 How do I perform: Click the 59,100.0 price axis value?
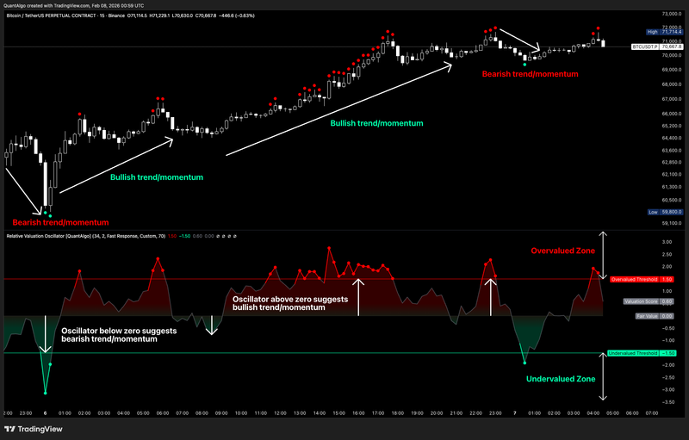[672, 223]
